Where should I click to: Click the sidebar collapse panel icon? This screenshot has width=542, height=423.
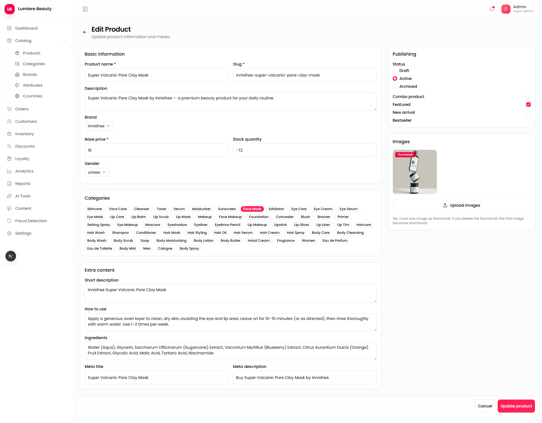point(85,9)
